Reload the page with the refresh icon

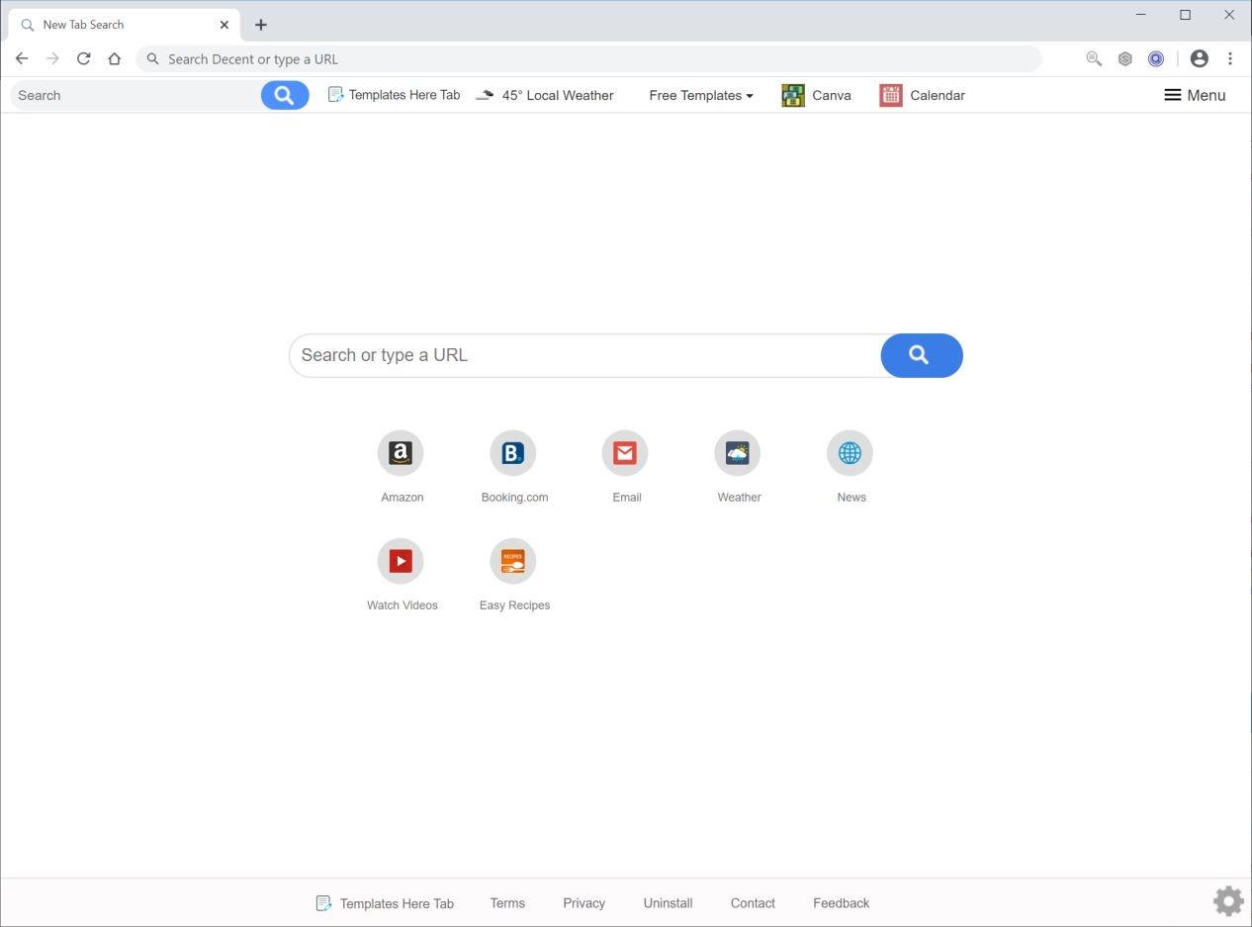click(x=83, y=58)
